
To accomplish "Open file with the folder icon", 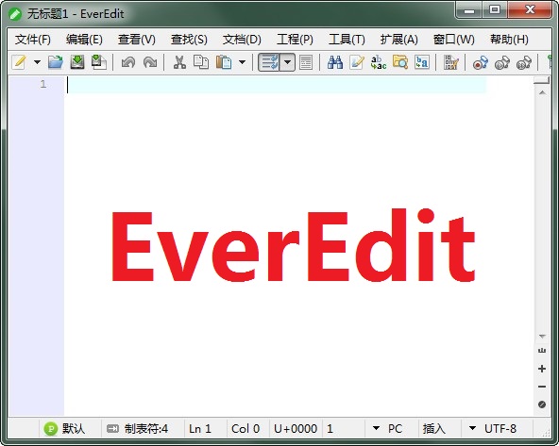I will click(x=56, y=62).
